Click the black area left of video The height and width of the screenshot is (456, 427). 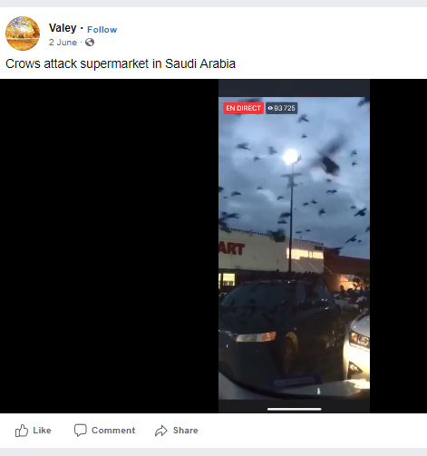109,246
